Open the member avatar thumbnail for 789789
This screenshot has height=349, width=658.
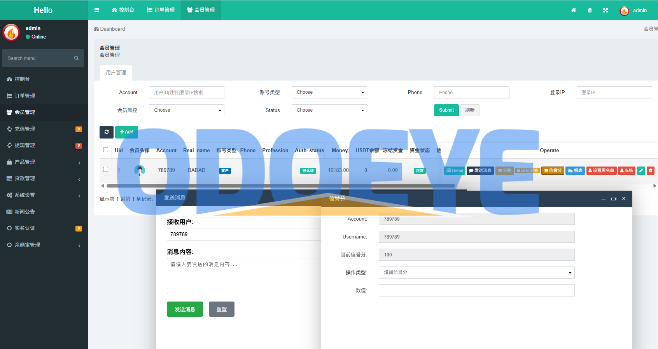(139, 170)
